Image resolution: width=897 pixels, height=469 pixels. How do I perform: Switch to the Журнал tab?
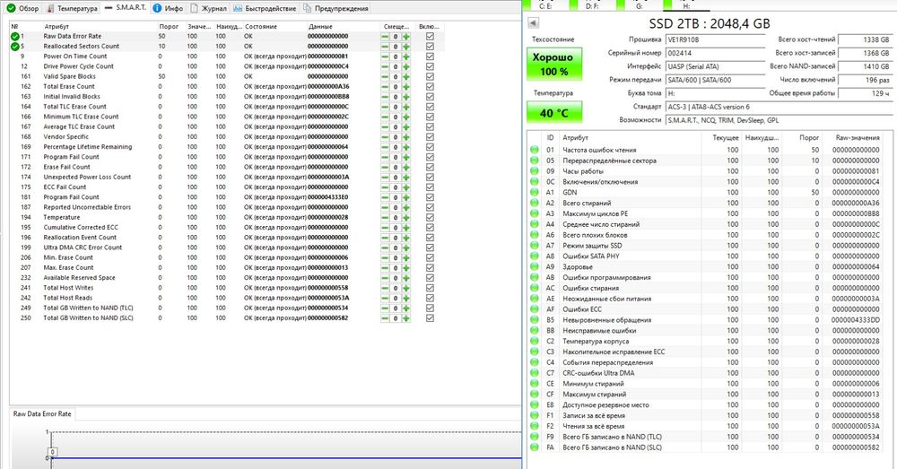tap(208, 9)
